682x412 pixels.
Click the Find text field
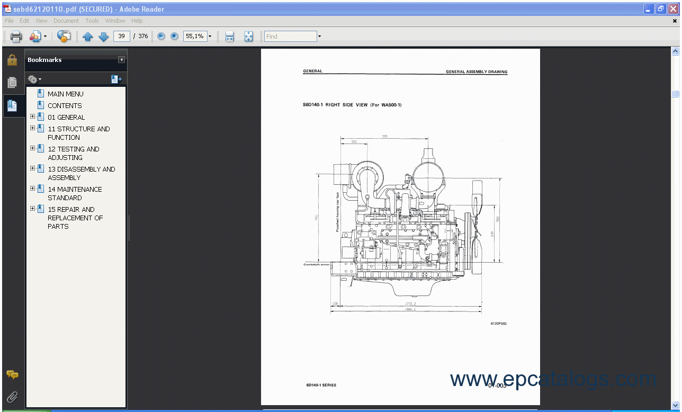[x=290, y=37]
